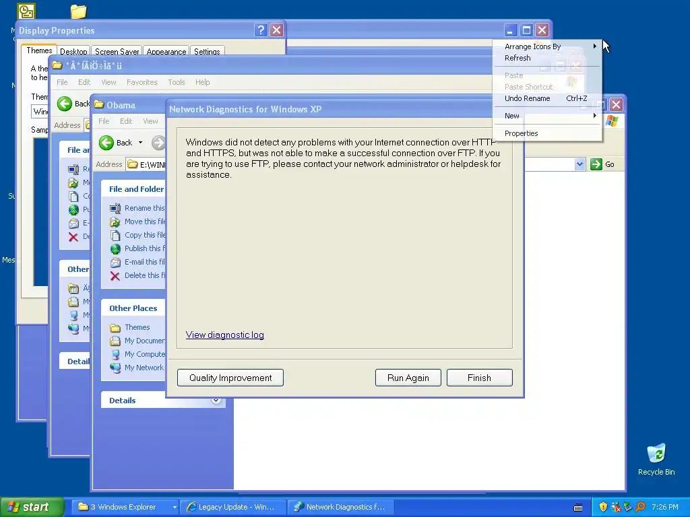The height and width of the screenshot is (517, 690).
Task: Click the Move this file icon in Obama window
Action: tap(115, 222)
